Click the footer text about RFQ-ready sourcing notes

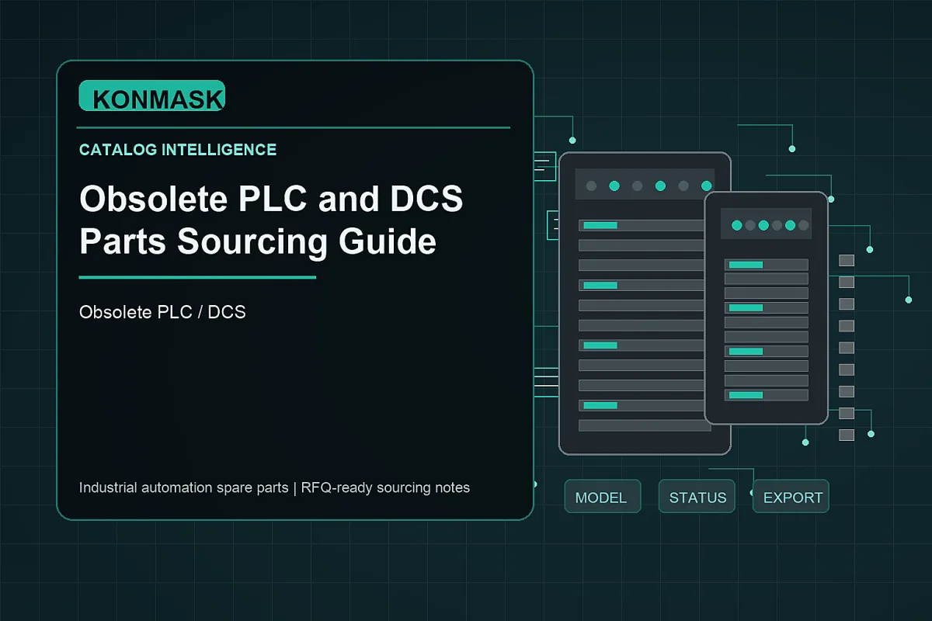point(274,487)
